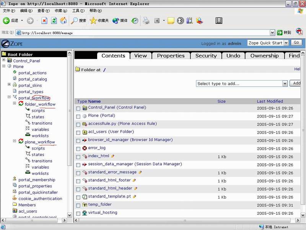The image size is (306, 230).
Task: Click the contents pane's horizontal scroll right arrow
Action: (298, 220)
